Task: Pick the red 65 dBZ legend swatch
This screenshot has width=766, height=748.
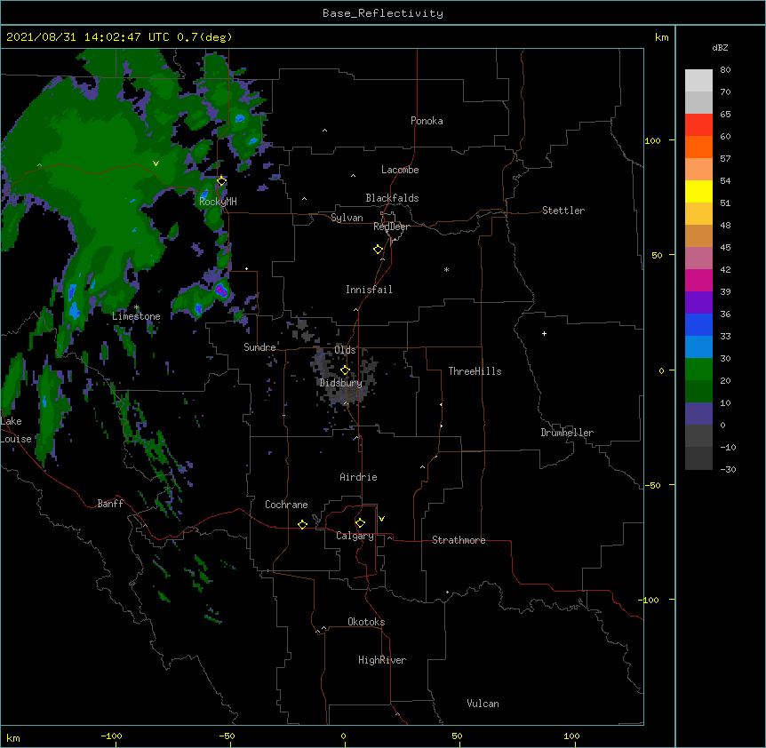Action: 698,124
